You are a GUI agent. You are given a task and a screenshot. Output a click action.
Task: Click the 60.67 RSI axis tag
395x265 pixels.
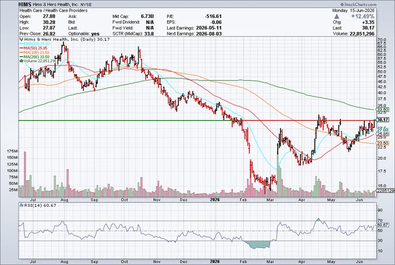coord(383,225)
